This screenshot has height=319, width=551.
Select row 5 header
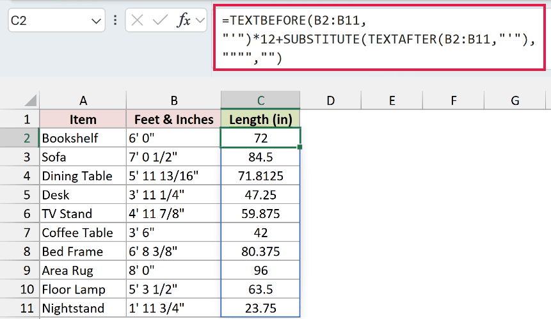coord(20,195)
